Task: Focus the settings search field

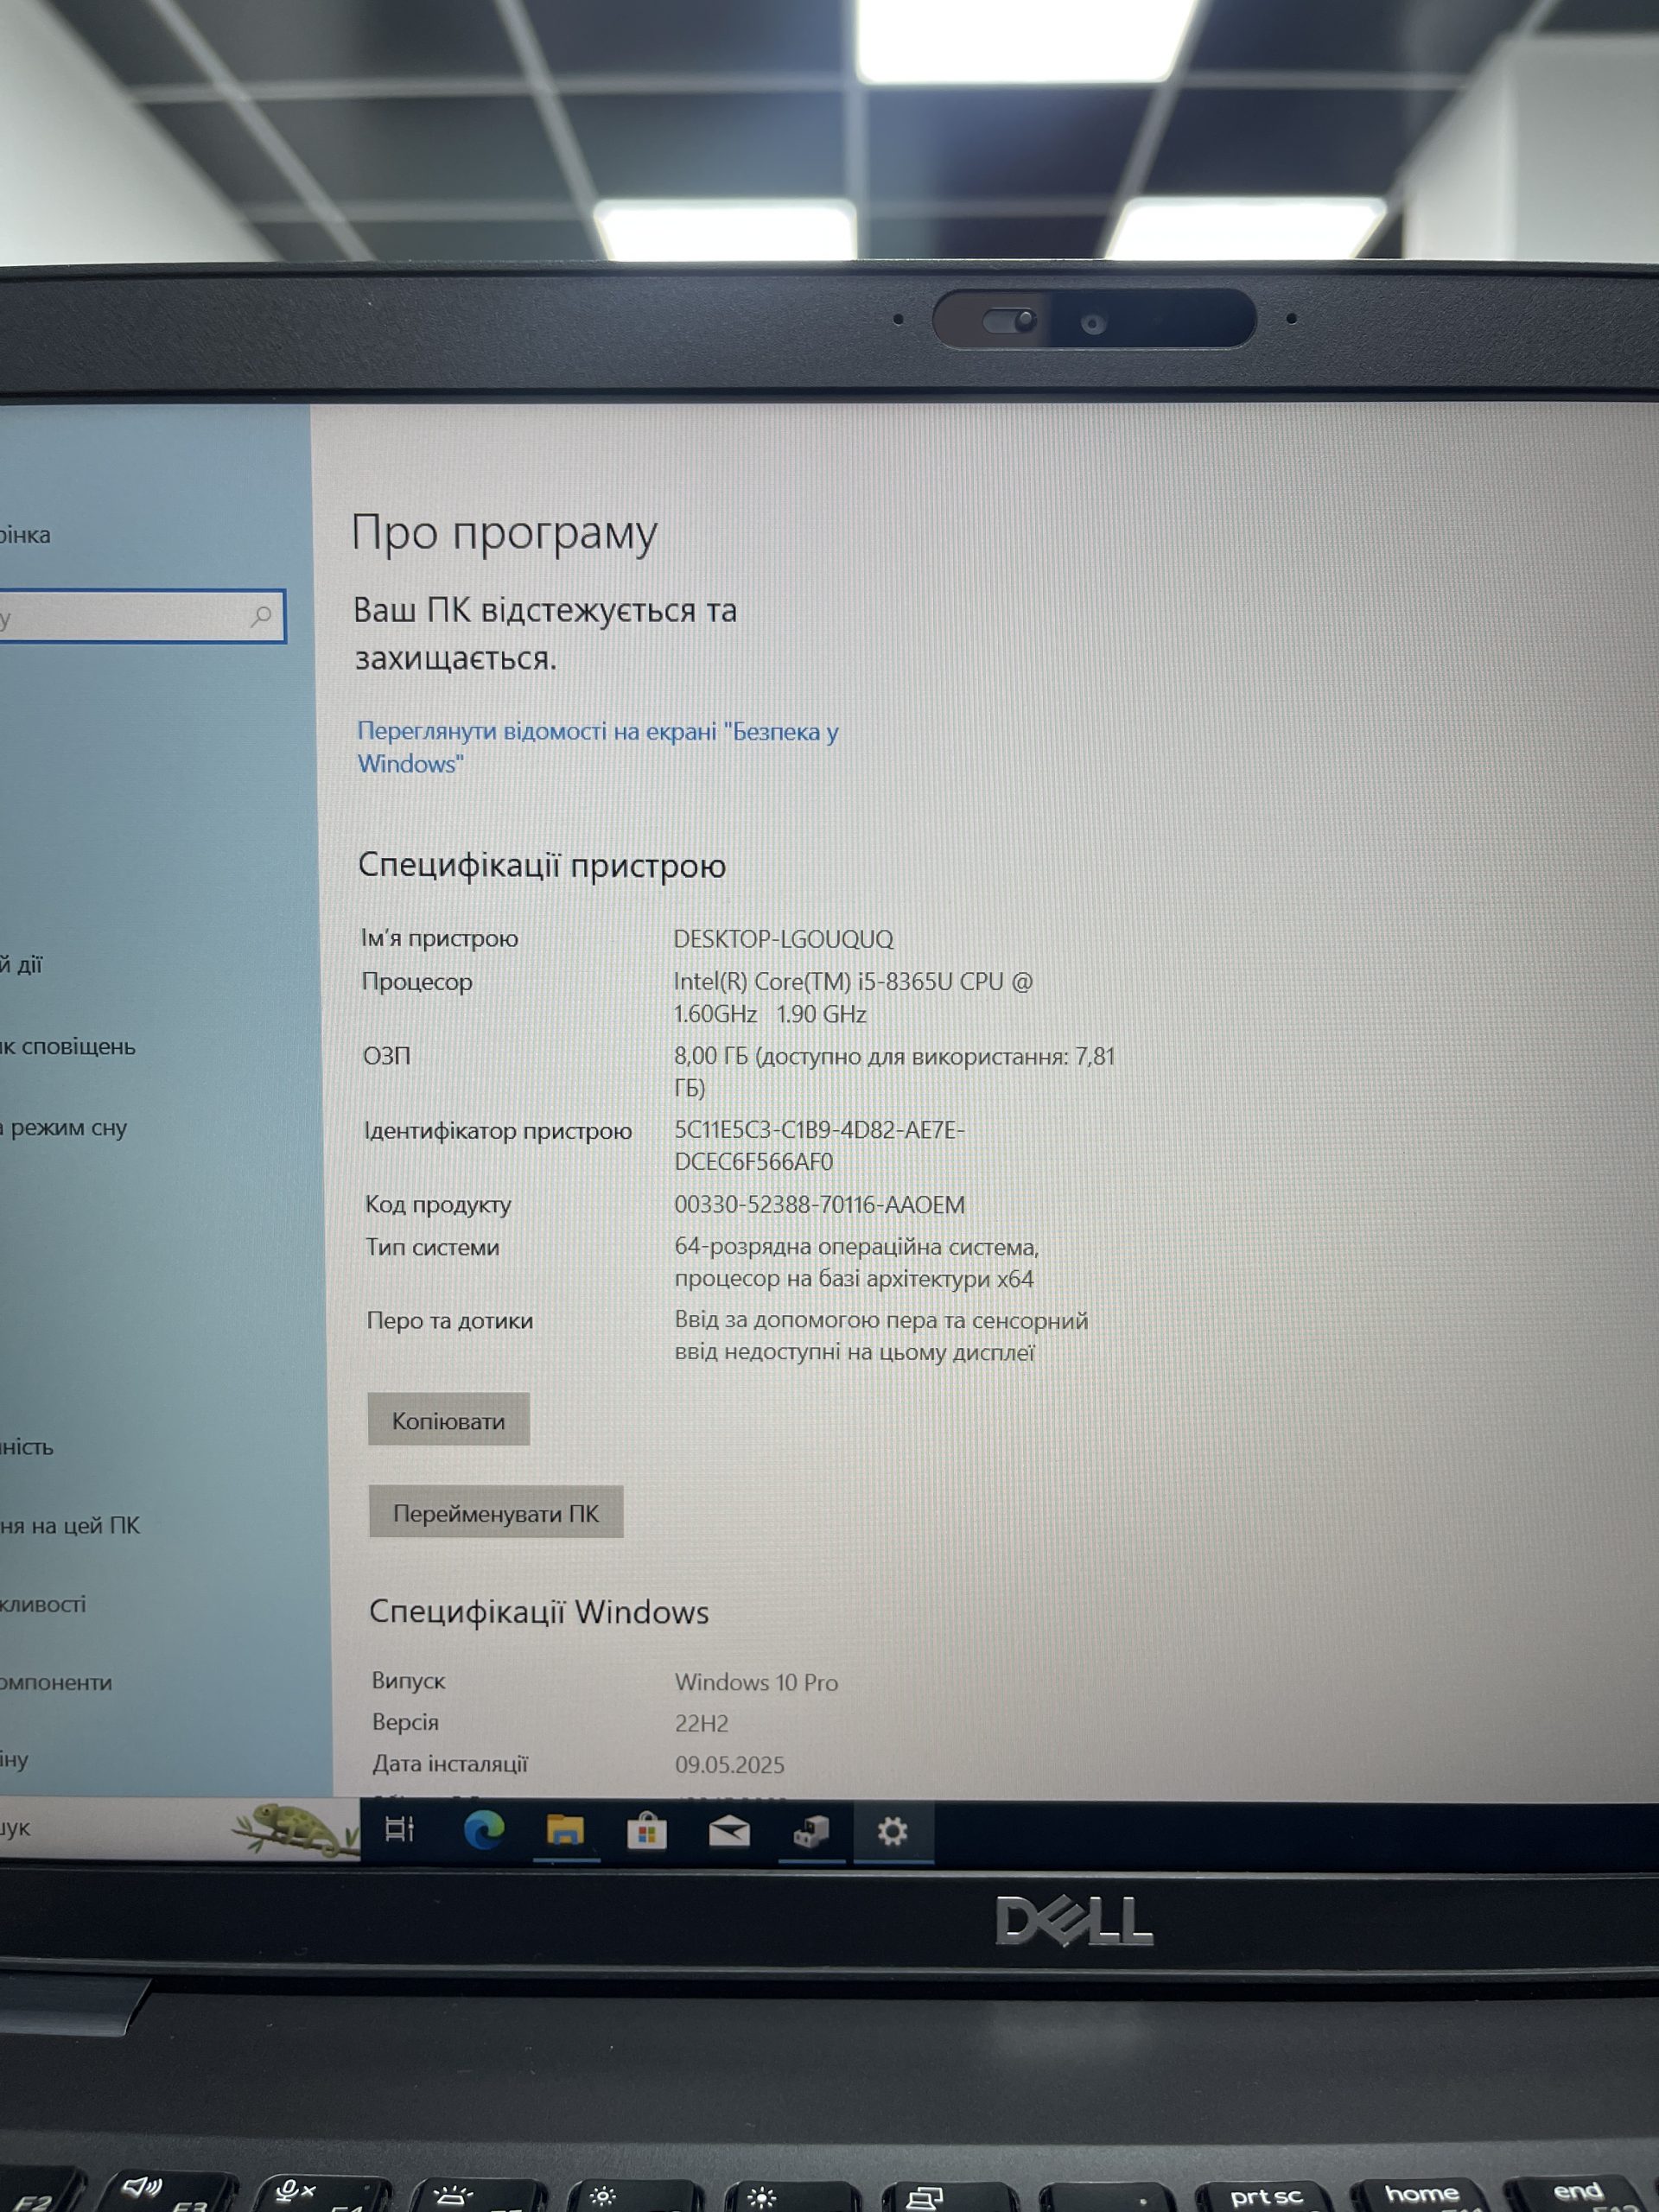Action: coord(142,616)
